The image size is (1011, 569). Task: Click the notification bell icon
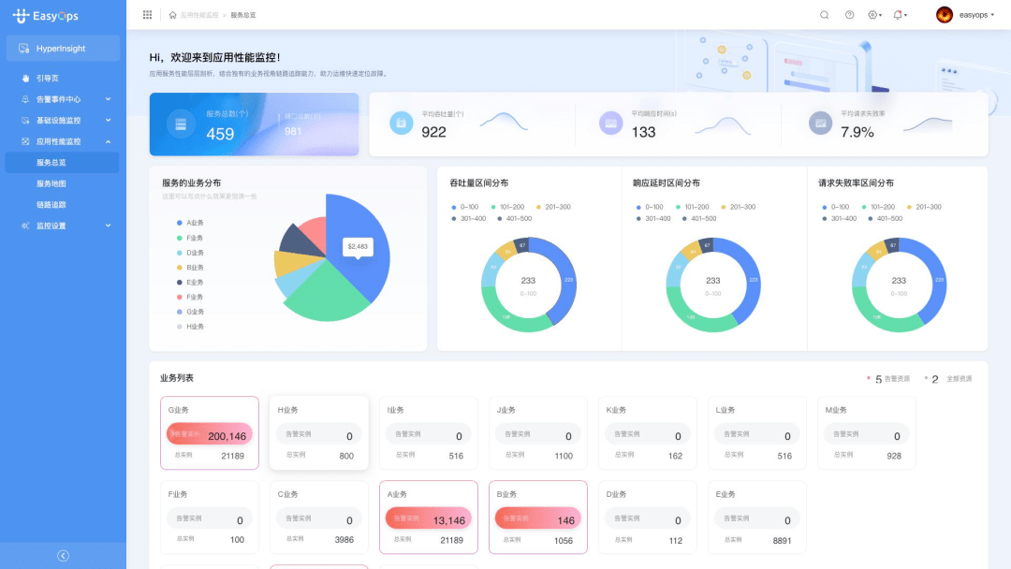[898, 14]
